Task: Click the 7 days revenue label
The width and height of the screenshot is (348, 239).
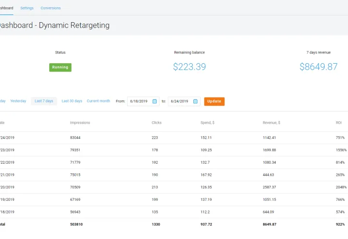Action: click(x=319, y=52)
